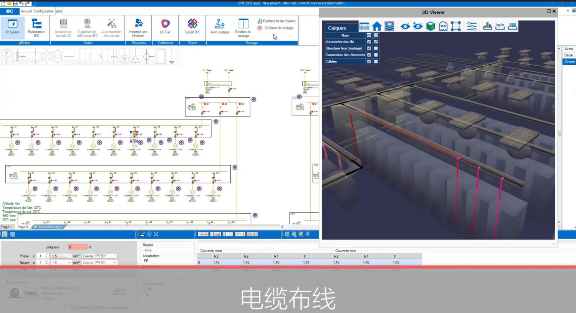Open the sliders settings icon in 3D Viewer
The height and width of the screenshot is (313, 576).
472,26
